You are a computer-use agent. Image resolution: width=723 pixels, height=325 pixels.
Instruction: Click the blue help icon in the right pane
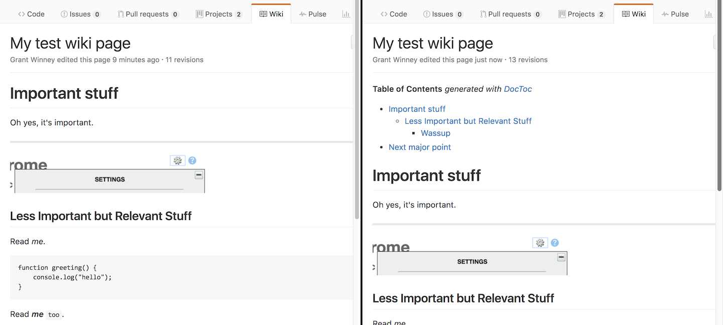555,243
